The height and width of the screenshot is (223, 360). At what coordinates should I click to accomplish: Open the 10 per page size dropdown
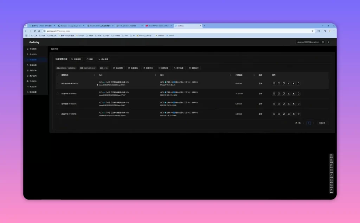323,123
